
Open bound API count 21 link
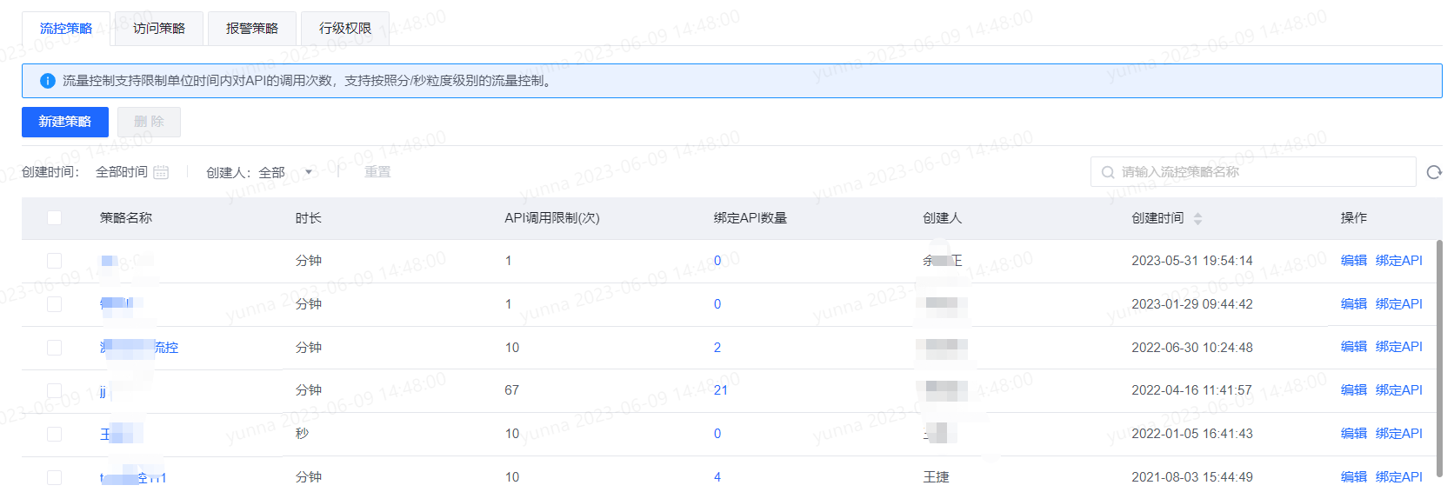721,390
